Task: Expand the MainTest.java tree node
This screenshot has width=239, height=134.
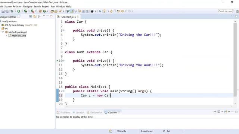Action: tap(6, 36)
